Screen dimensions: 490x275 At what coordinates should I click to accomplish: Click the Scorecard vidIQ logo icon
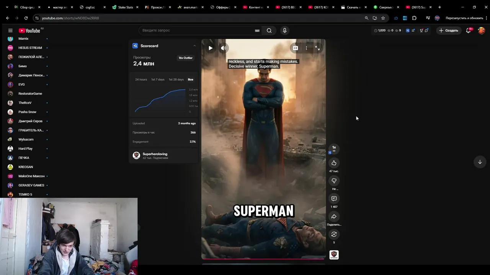tap(135, 46)
